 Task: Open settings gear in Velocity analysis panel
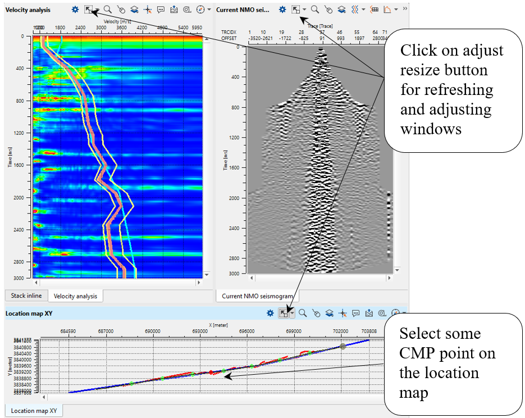click(75, 10)
